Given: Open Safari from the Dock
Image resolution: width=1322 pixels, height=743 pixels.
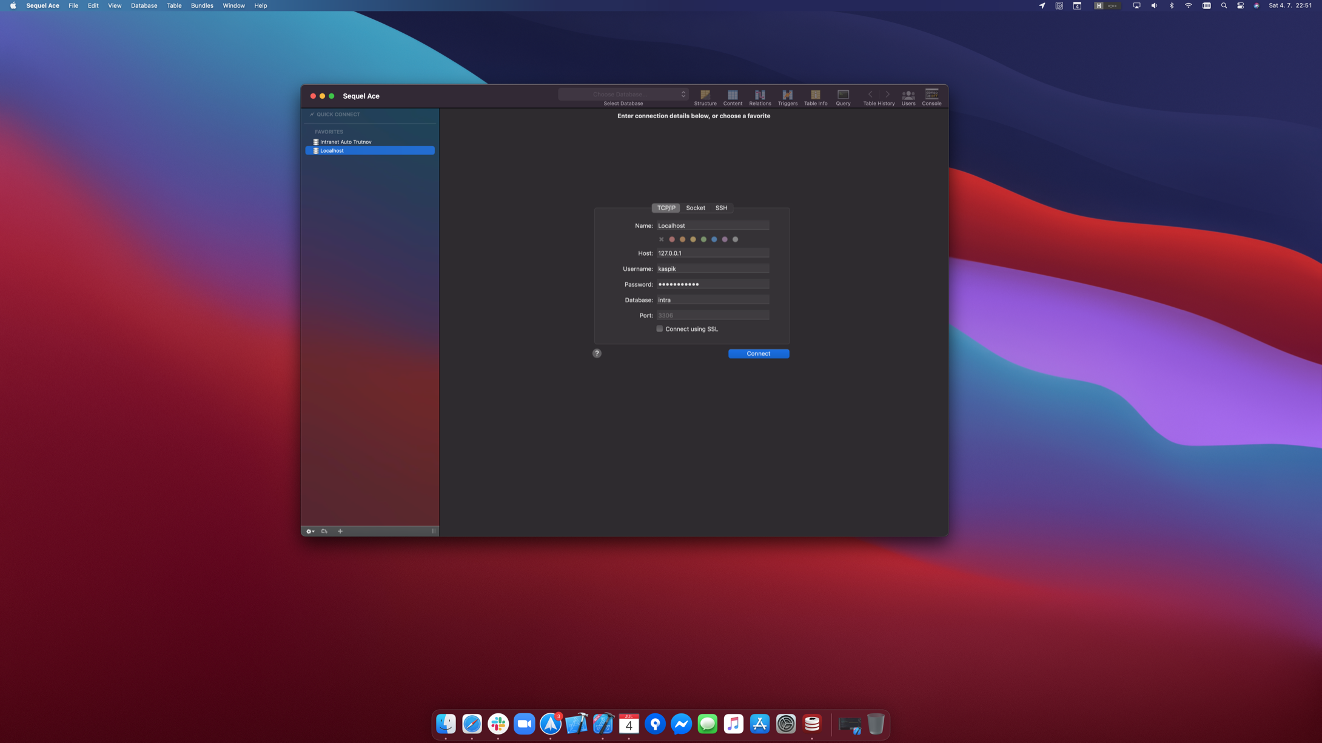Looking at the screenshot, I should tap(472, 724).
